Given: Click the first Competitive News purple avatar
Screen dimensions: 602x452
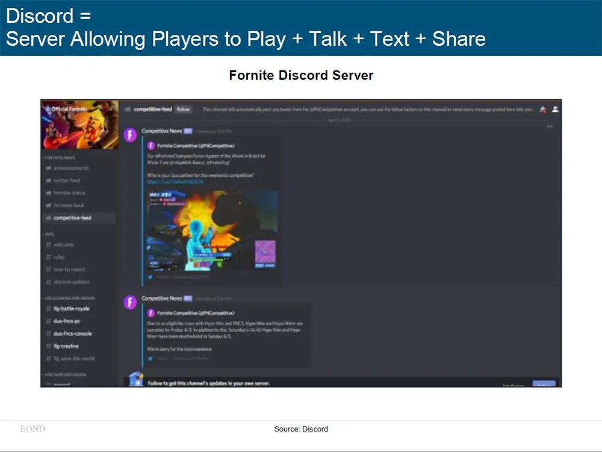Looking at the screenshot, I should point(130,135).
